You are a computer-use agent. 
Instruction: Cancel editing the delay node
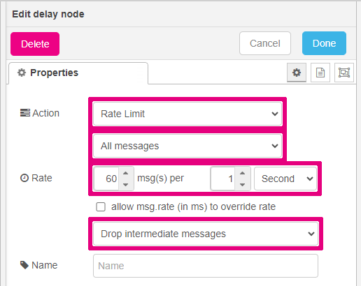(265, 43)
